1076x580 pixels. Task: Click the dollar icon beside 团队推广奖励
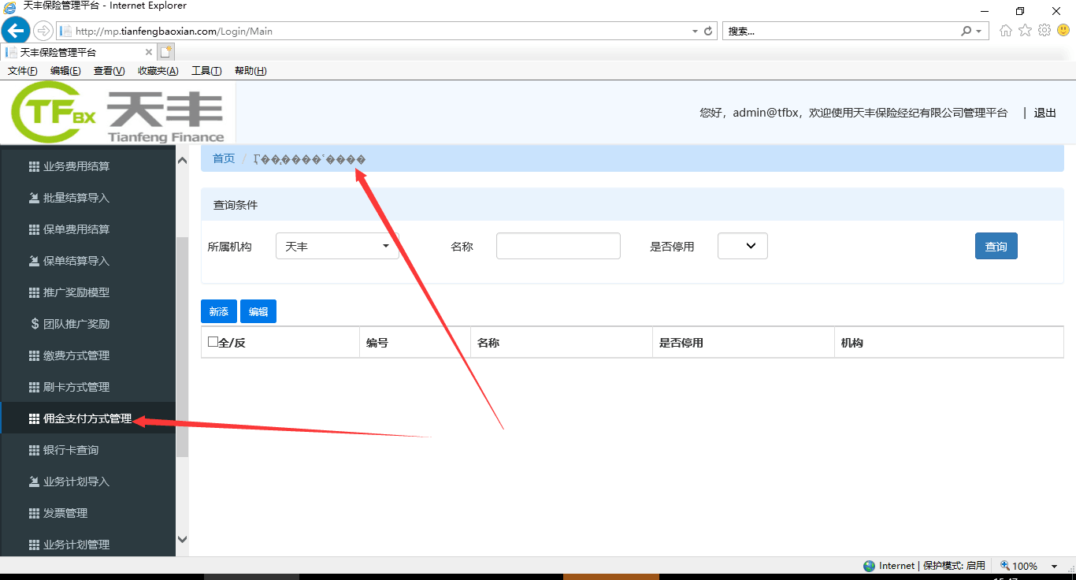click(35, 324)
